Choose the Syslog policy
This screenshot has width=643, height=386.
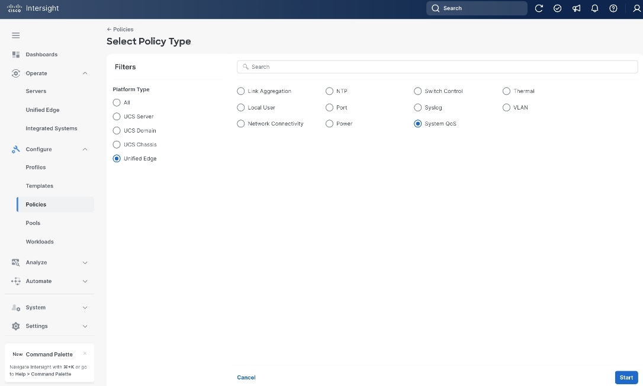(417, 108)
